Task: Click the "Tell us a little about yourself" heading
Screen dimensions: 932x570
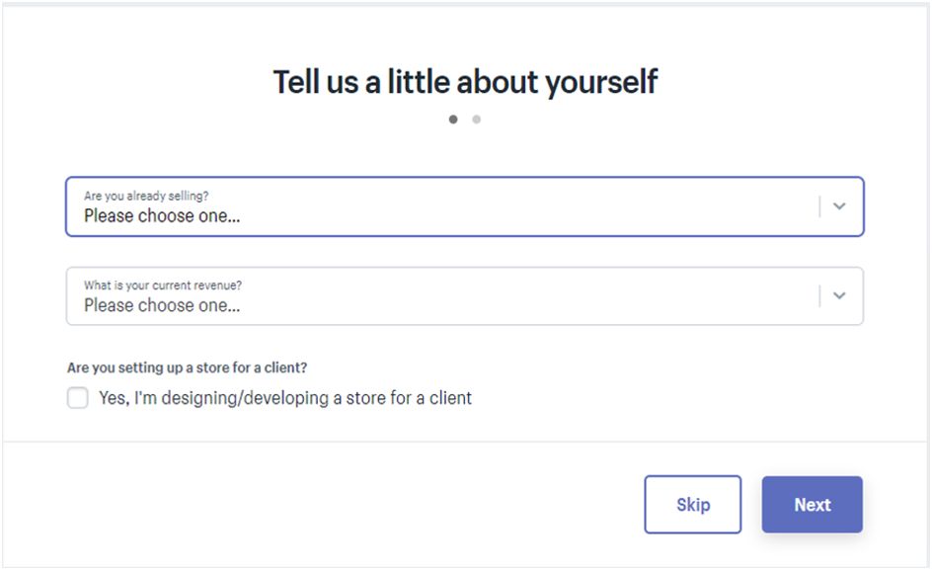Action: 465,82
